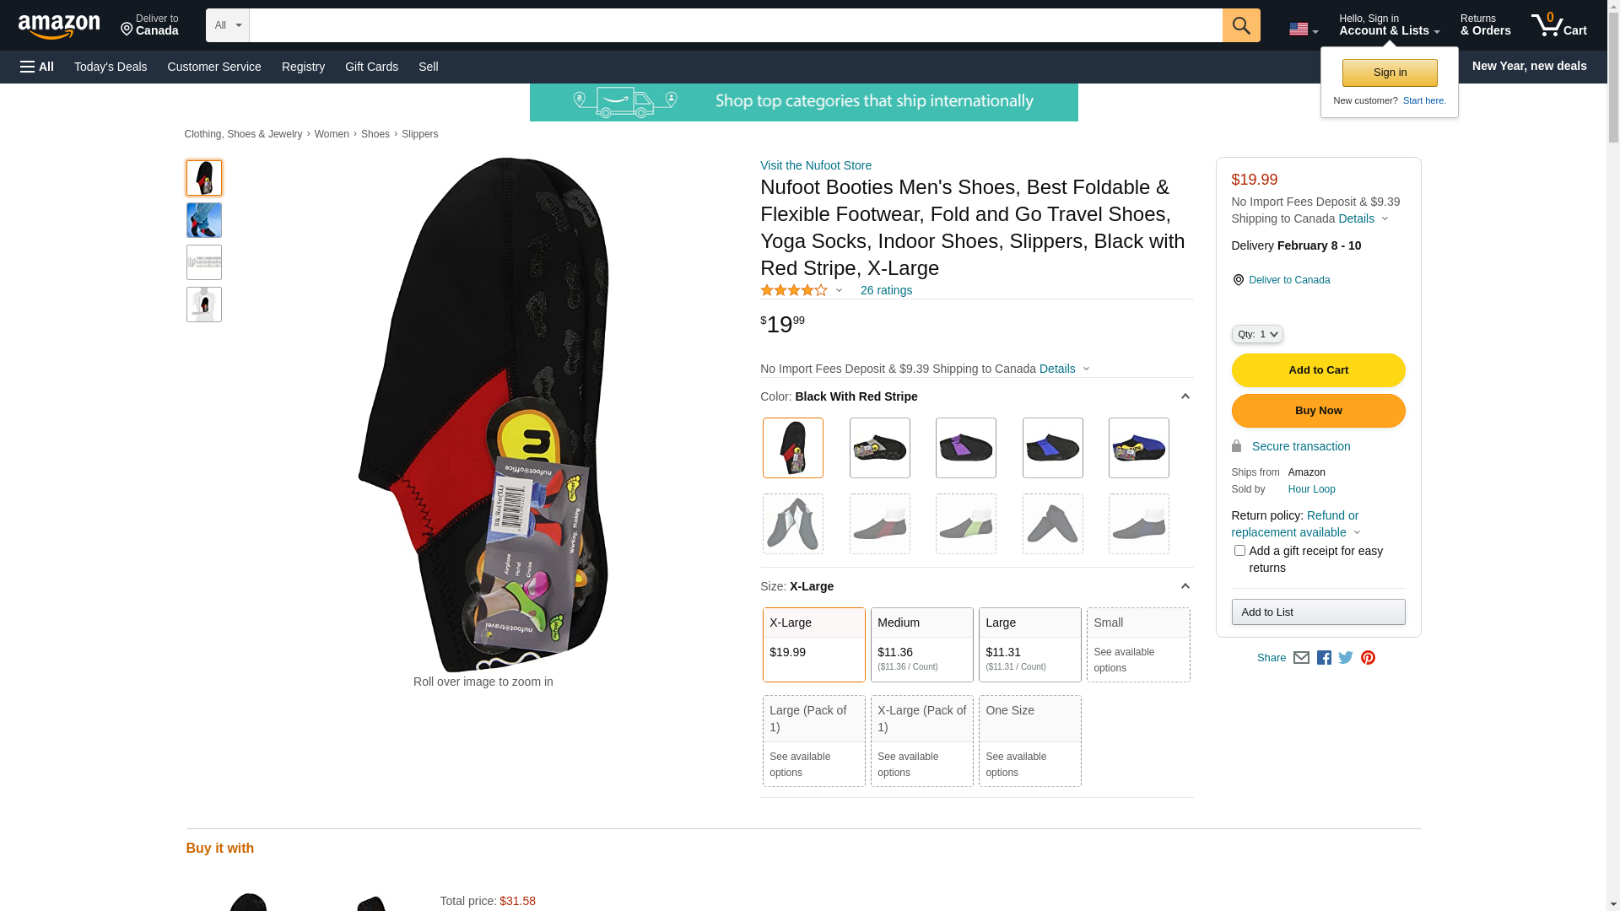Screen dimensions: 1620x911
Task: Click inside the Amazon search field
Action: (735, 25)
